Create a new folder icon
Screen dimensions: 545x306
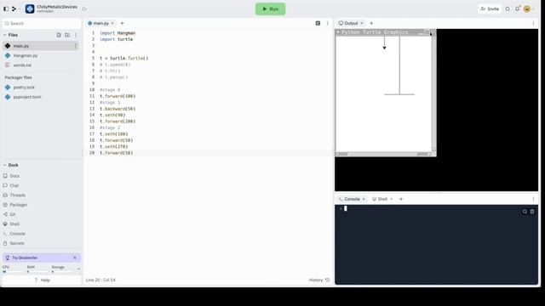(x=67, y=35)
